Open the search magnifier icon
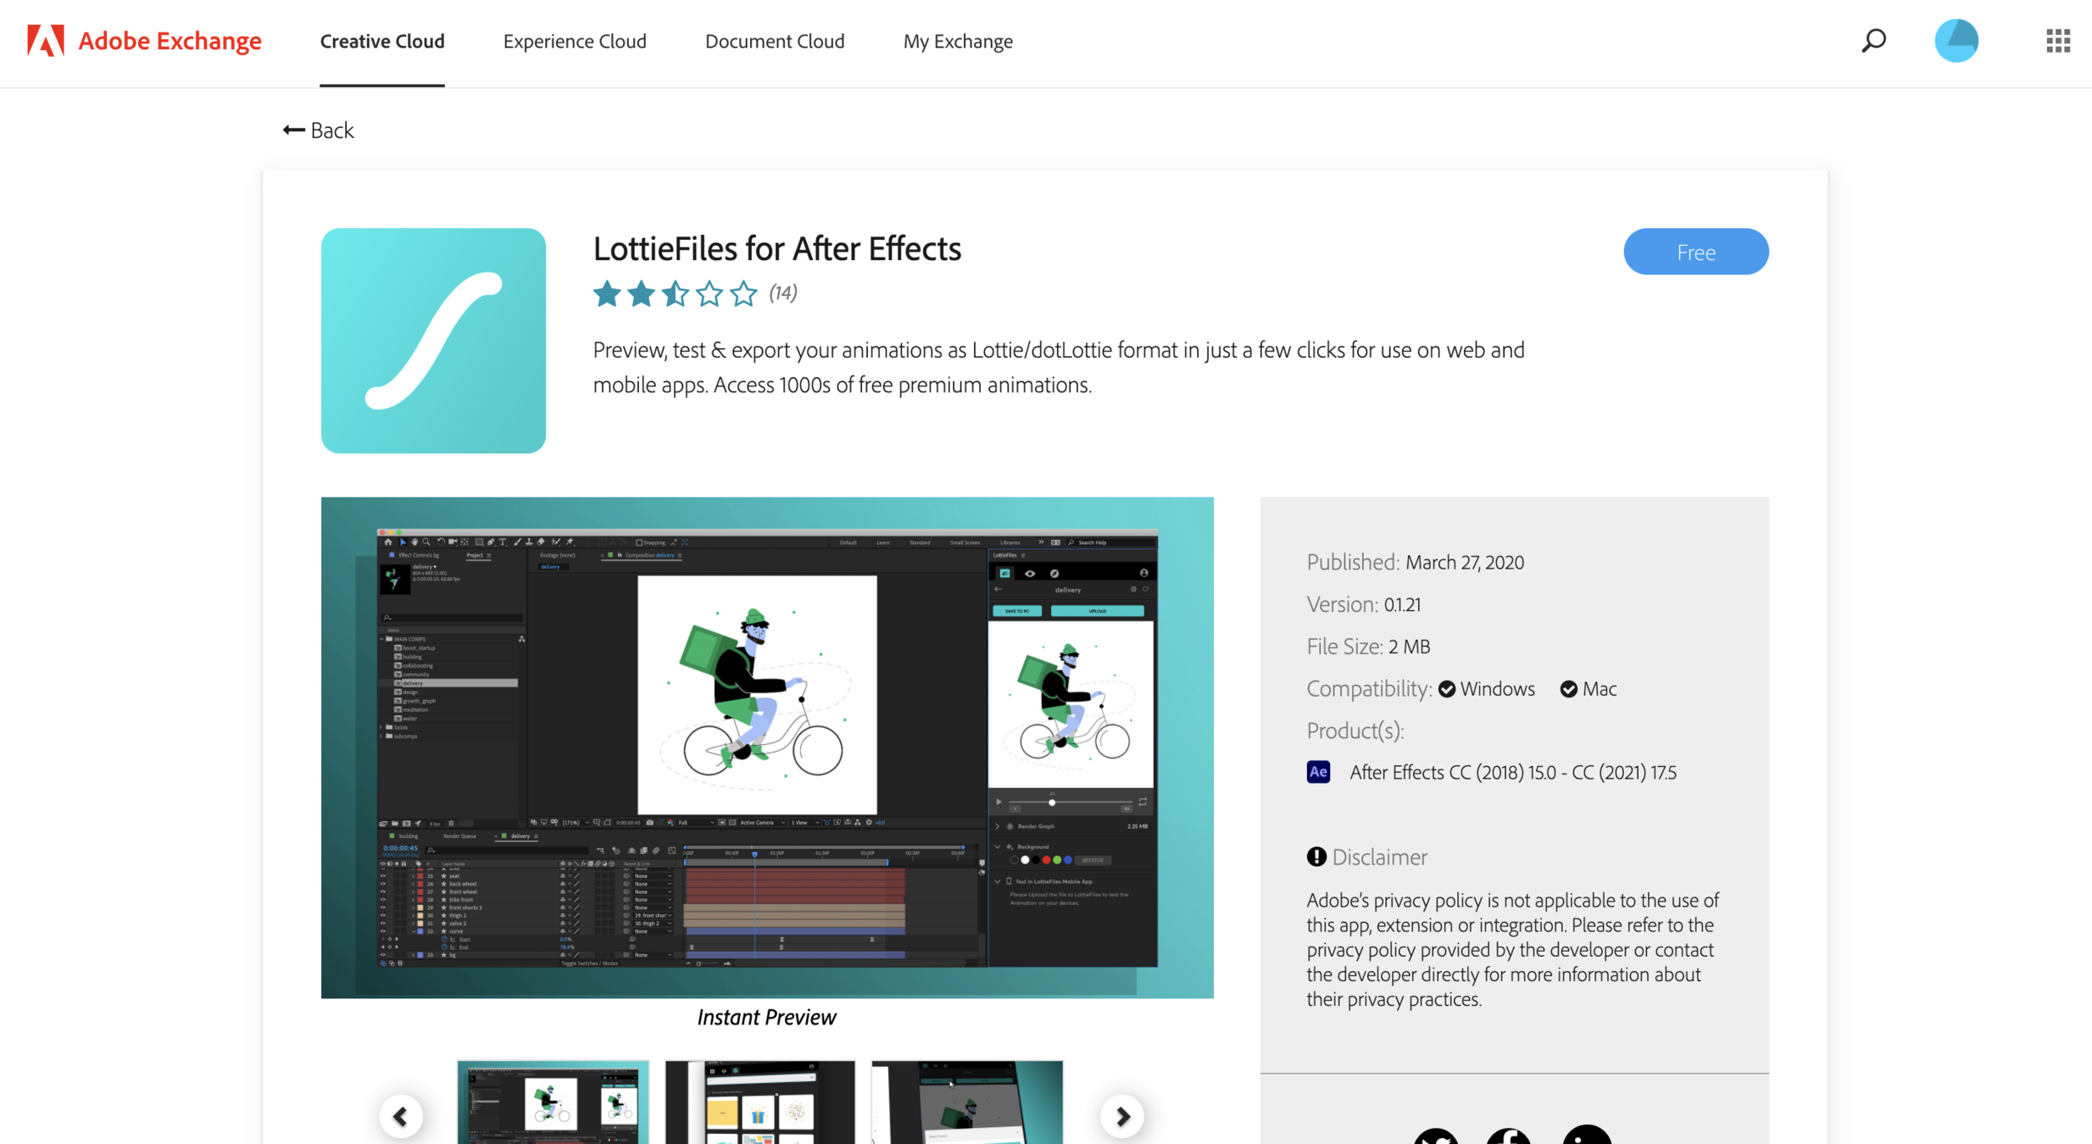The image size is (2092, 1144). point(1873,40)
